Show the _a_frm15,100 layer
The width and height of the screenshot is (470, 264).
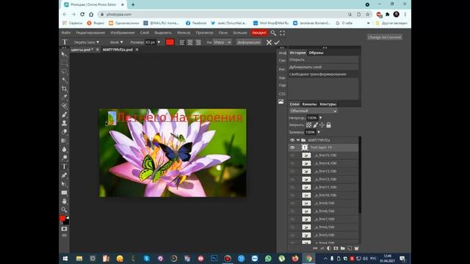point(292,155)
